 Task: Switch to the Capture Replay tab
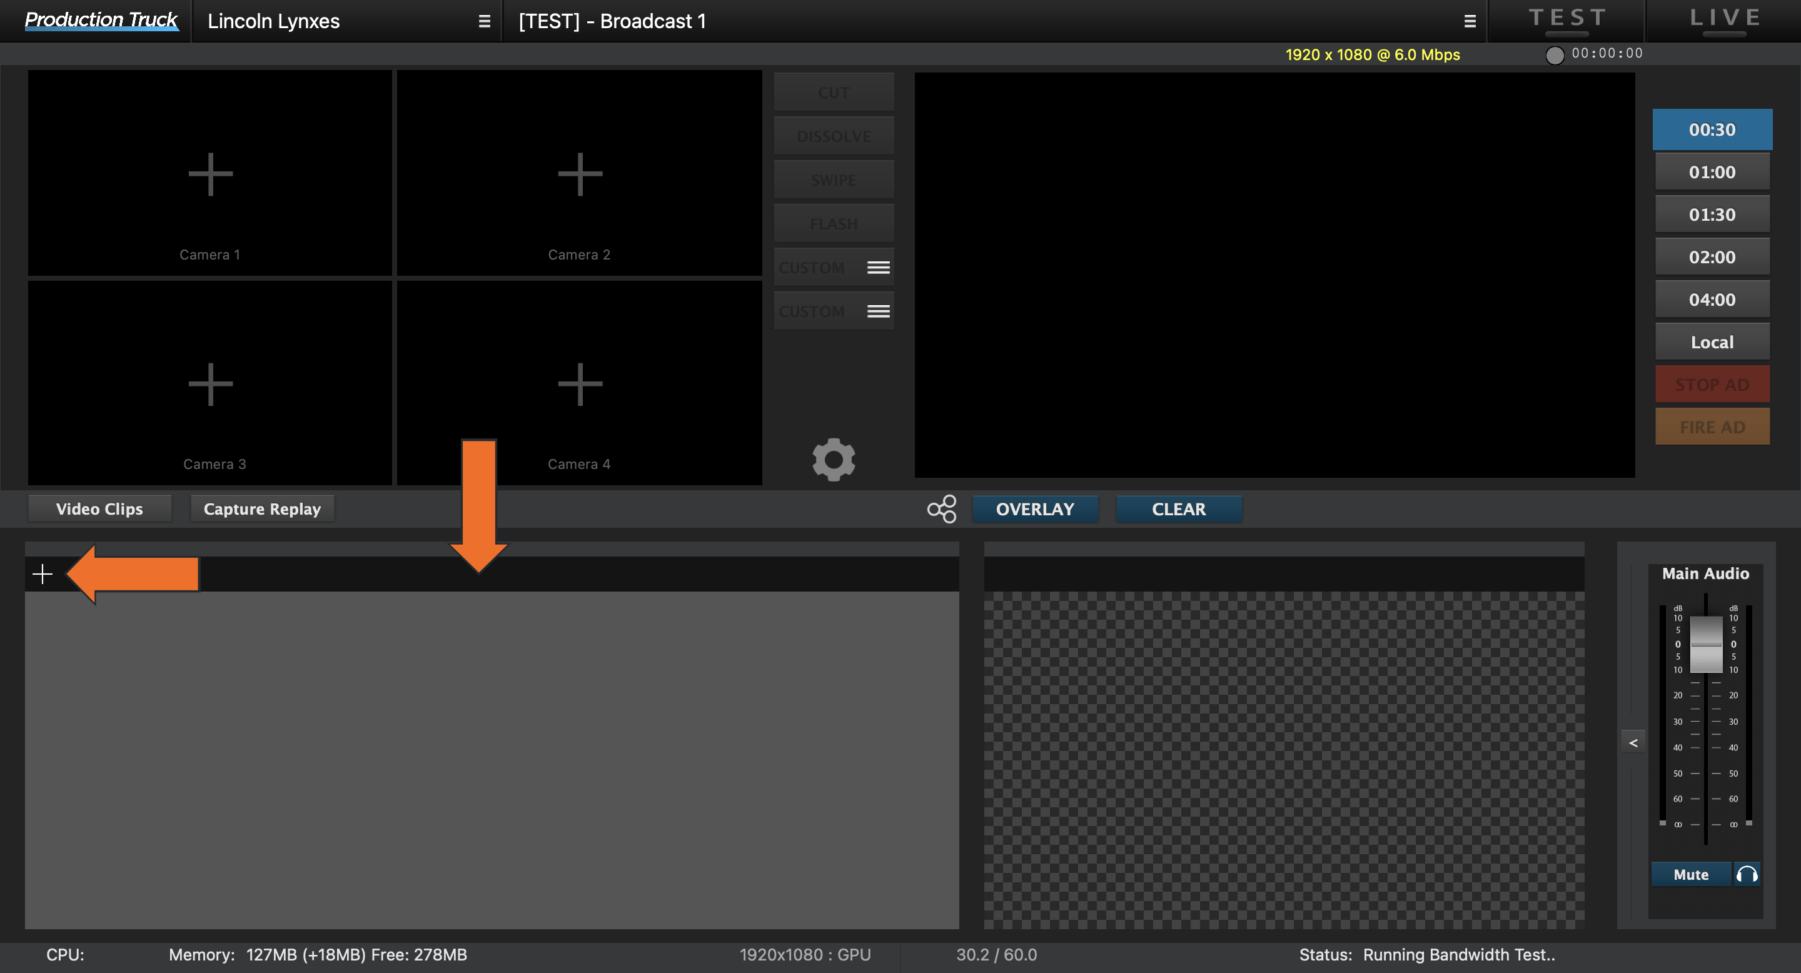261,508
